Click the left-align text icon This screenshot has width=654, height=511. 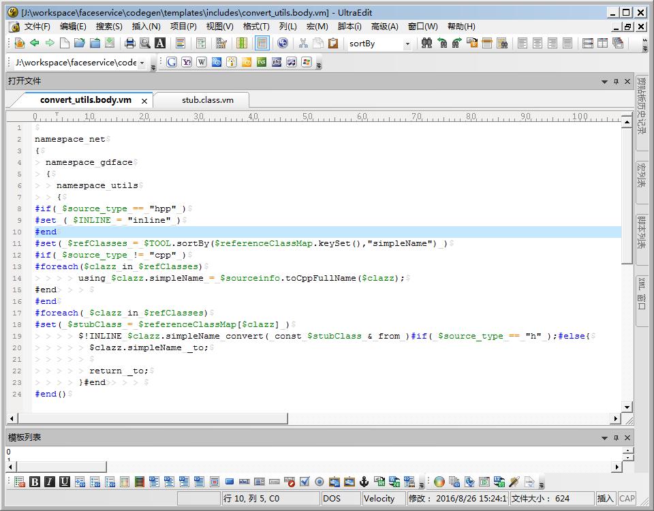coord(523,43)
